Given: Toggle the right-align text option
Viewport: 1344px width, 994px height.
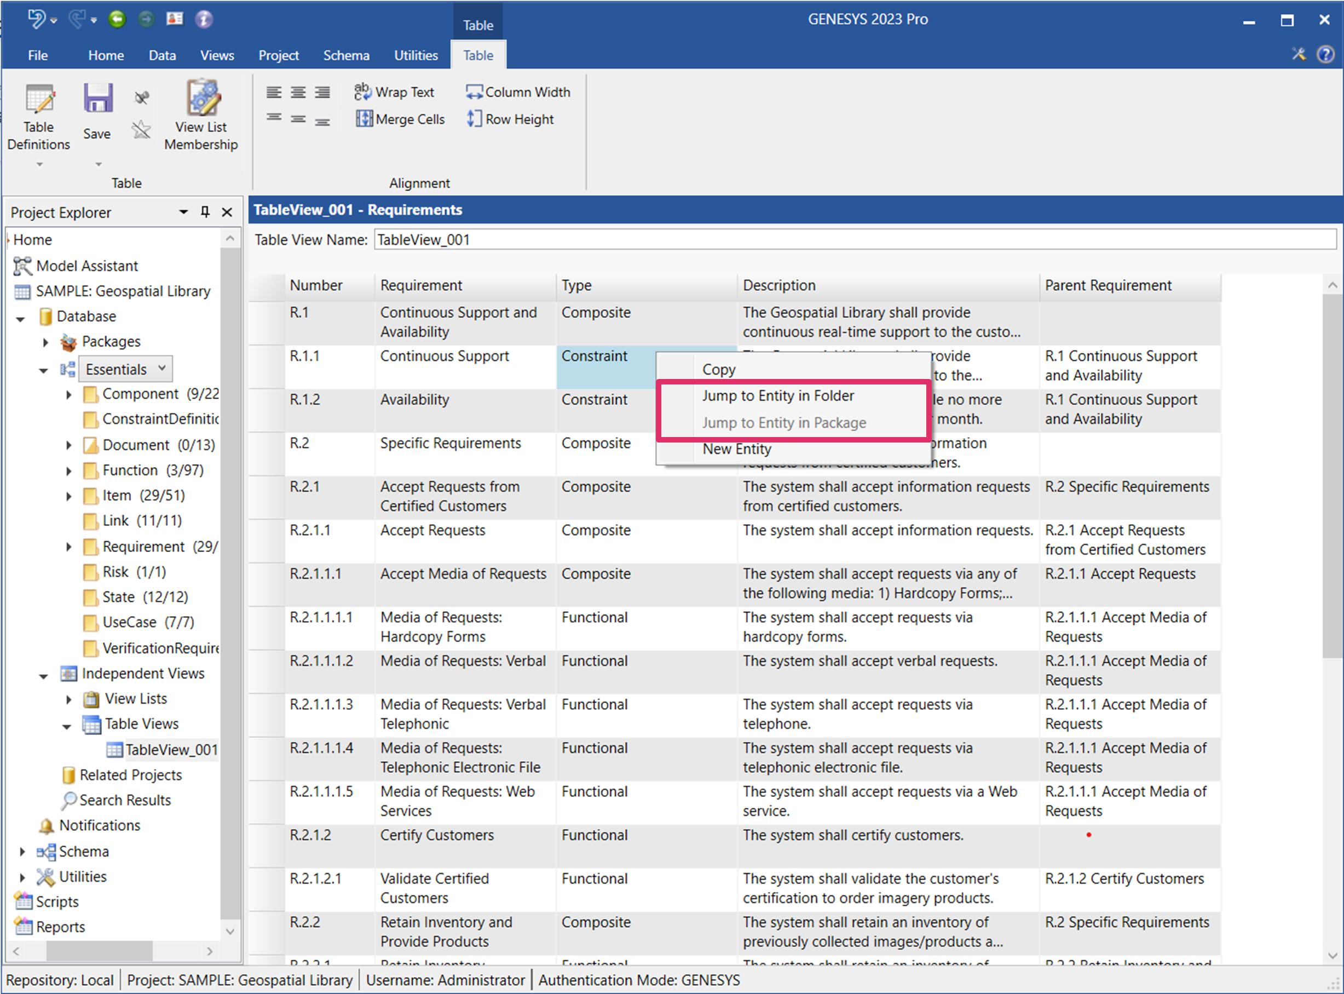Looking at the screenshot, I should point(322,93).
